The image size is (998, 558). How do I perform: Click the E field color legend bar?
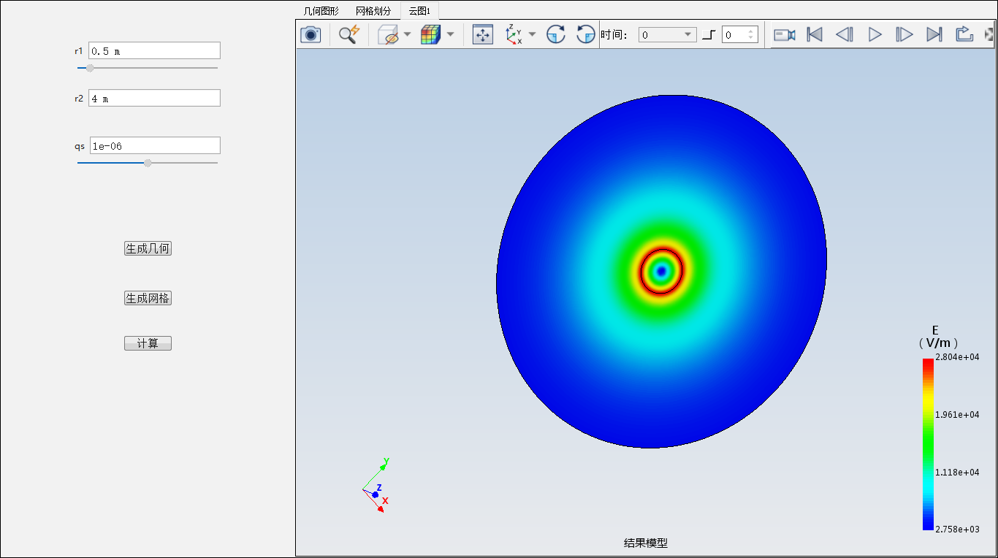(928, 444)
